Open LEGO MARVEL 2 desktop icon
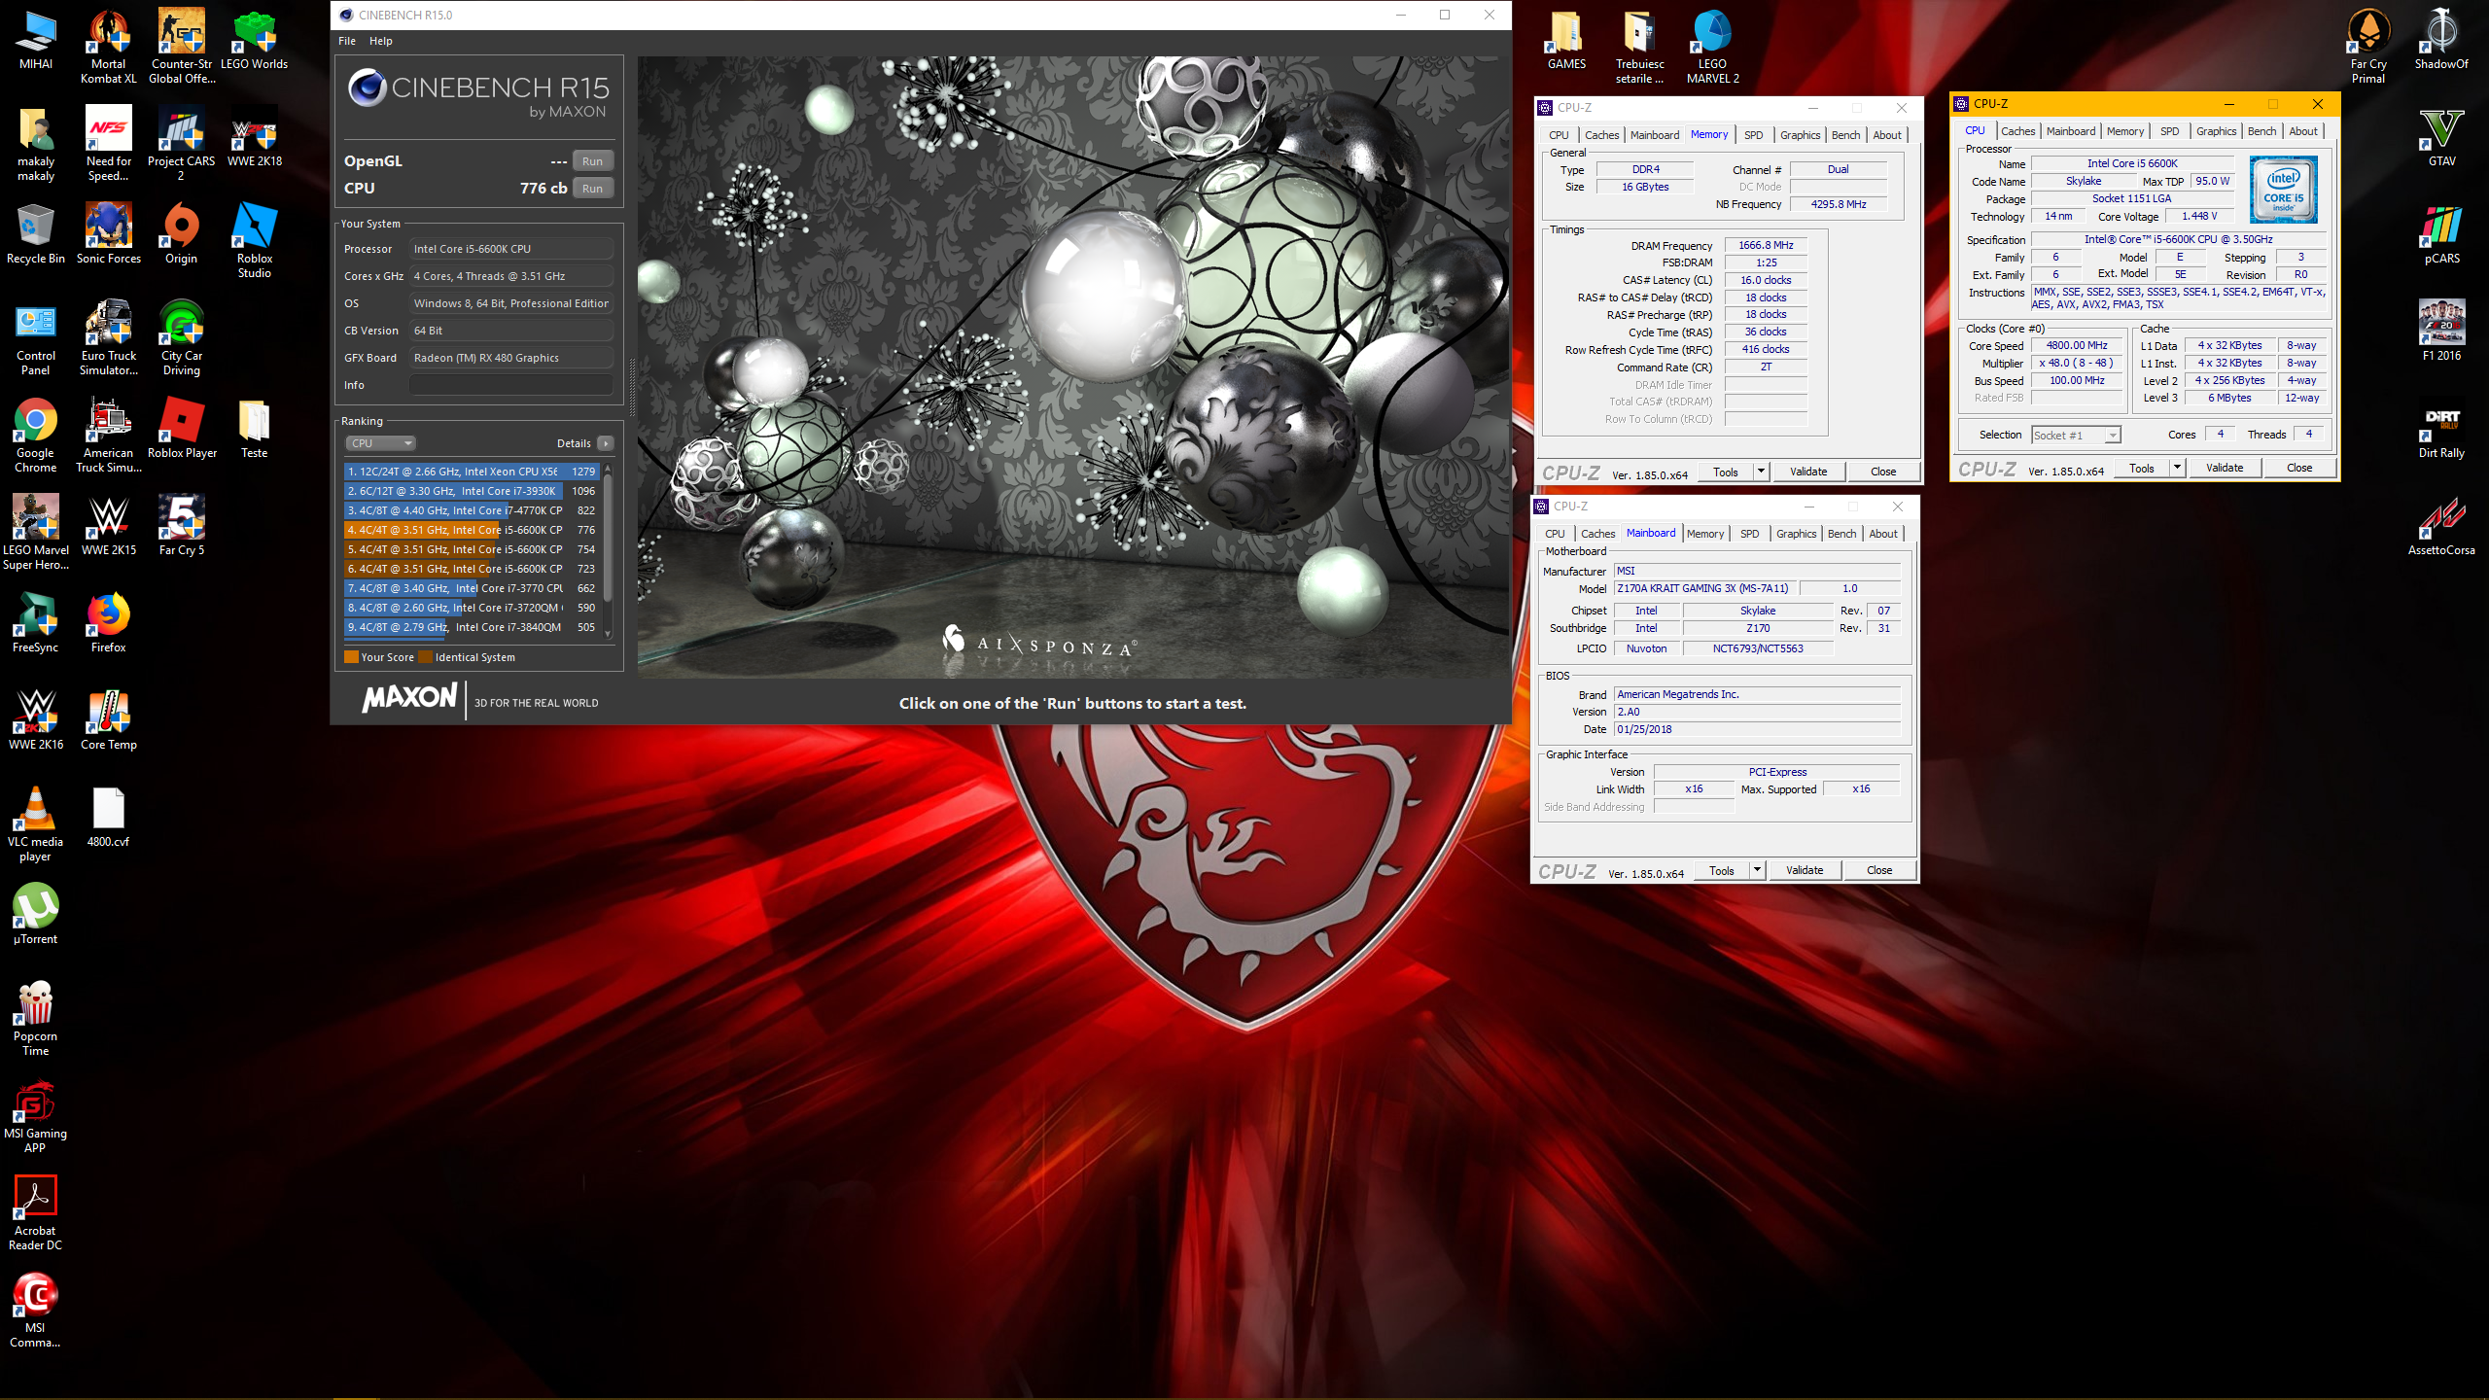 click(x=1712, y=46)
